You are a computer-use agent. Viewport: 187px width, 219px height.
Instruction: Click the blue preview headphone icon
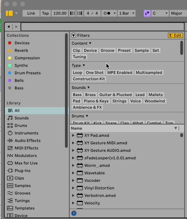pos(74,213)
